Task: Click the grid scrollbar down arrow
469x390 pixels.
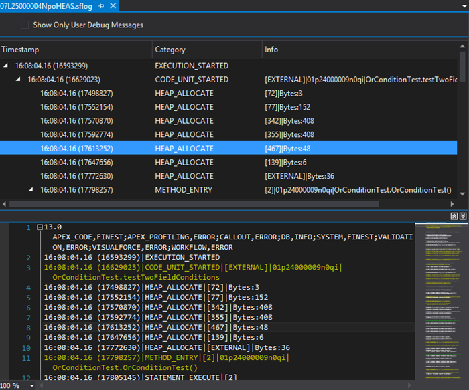Action: [x=462, y=194]
